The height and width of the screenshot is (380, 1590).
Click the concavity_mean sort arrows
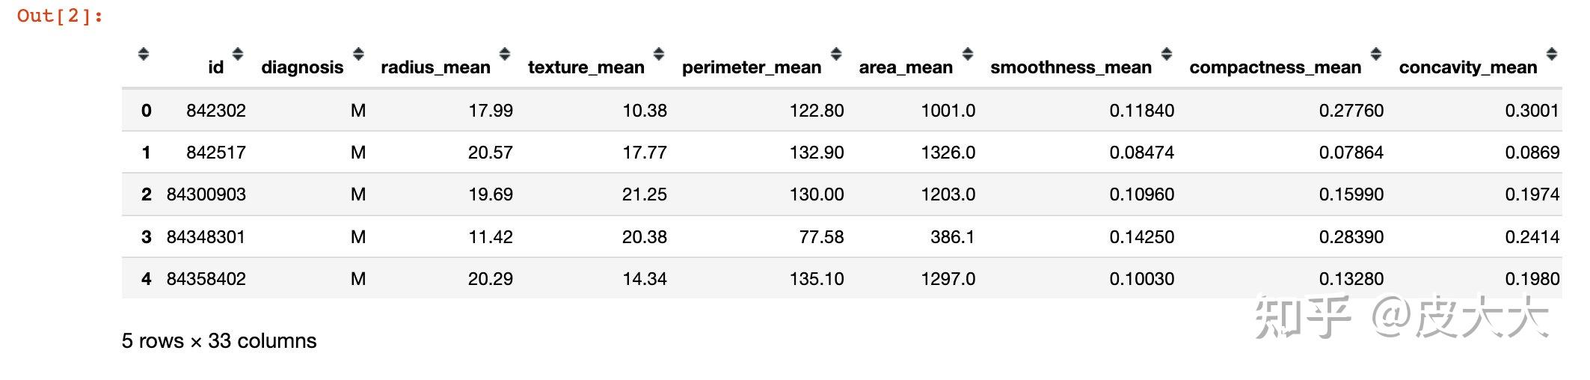[x=1552, y=54]
